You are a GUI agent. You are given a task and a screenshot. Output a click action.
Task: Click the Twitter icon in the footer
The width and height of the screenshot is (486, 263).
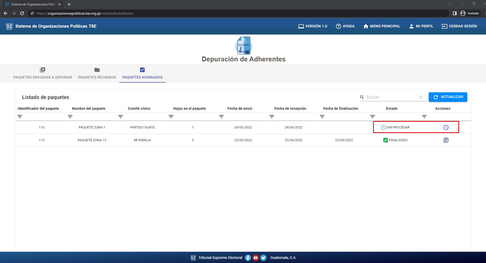click(263, 258)
